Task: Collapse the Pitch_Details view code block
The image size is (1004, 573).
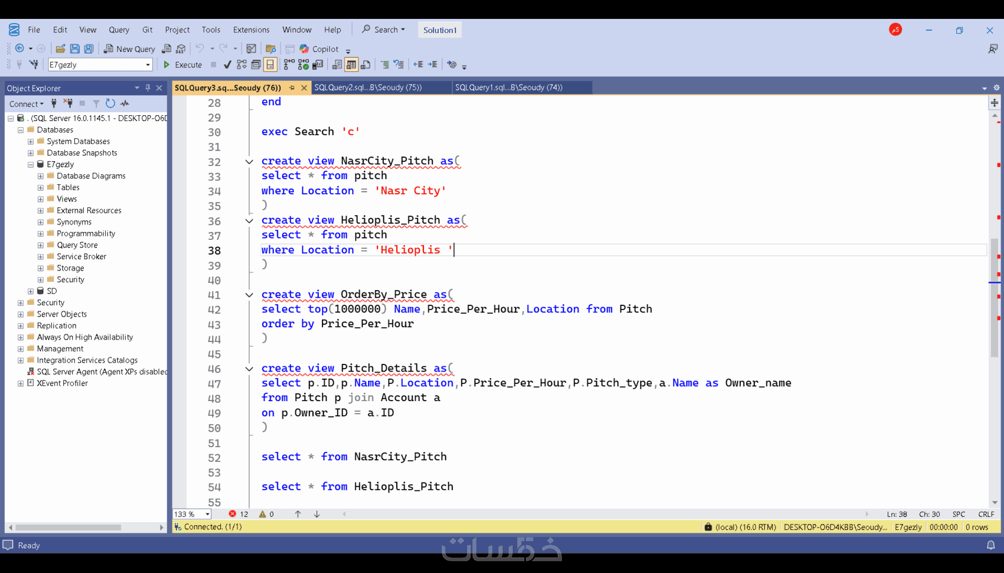Action: [x=249, y=369]
